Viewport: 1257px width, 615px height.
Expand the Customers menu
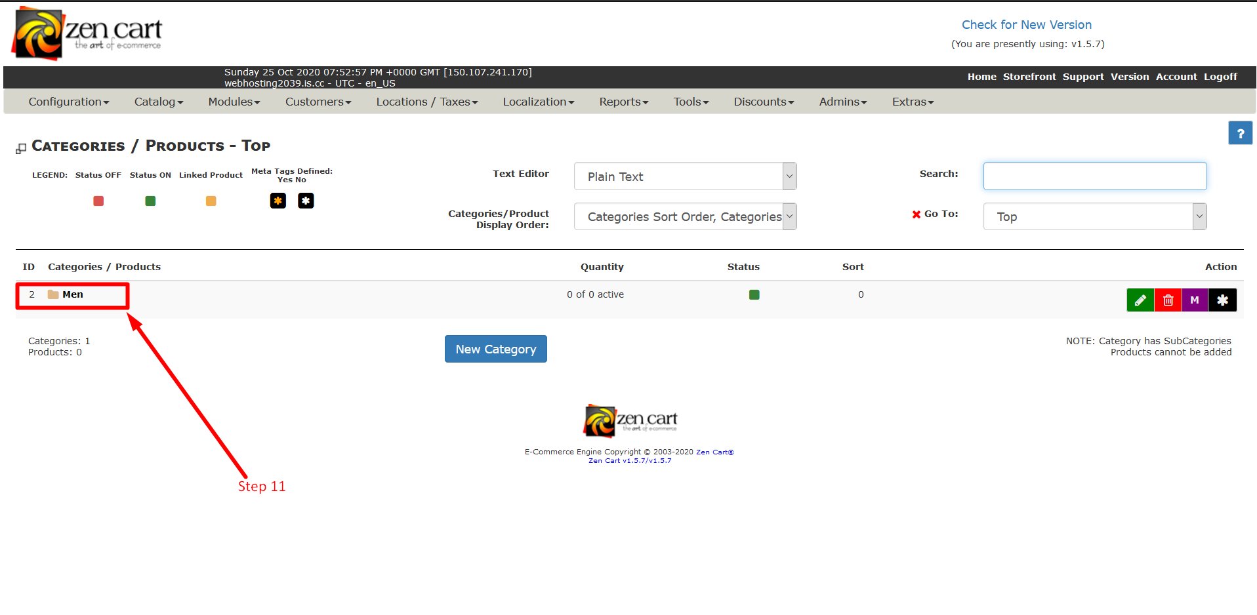318,102
